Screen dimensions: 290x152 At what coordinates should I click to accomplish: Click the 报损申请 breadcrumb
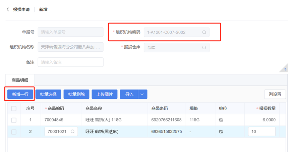pos(21,9)
